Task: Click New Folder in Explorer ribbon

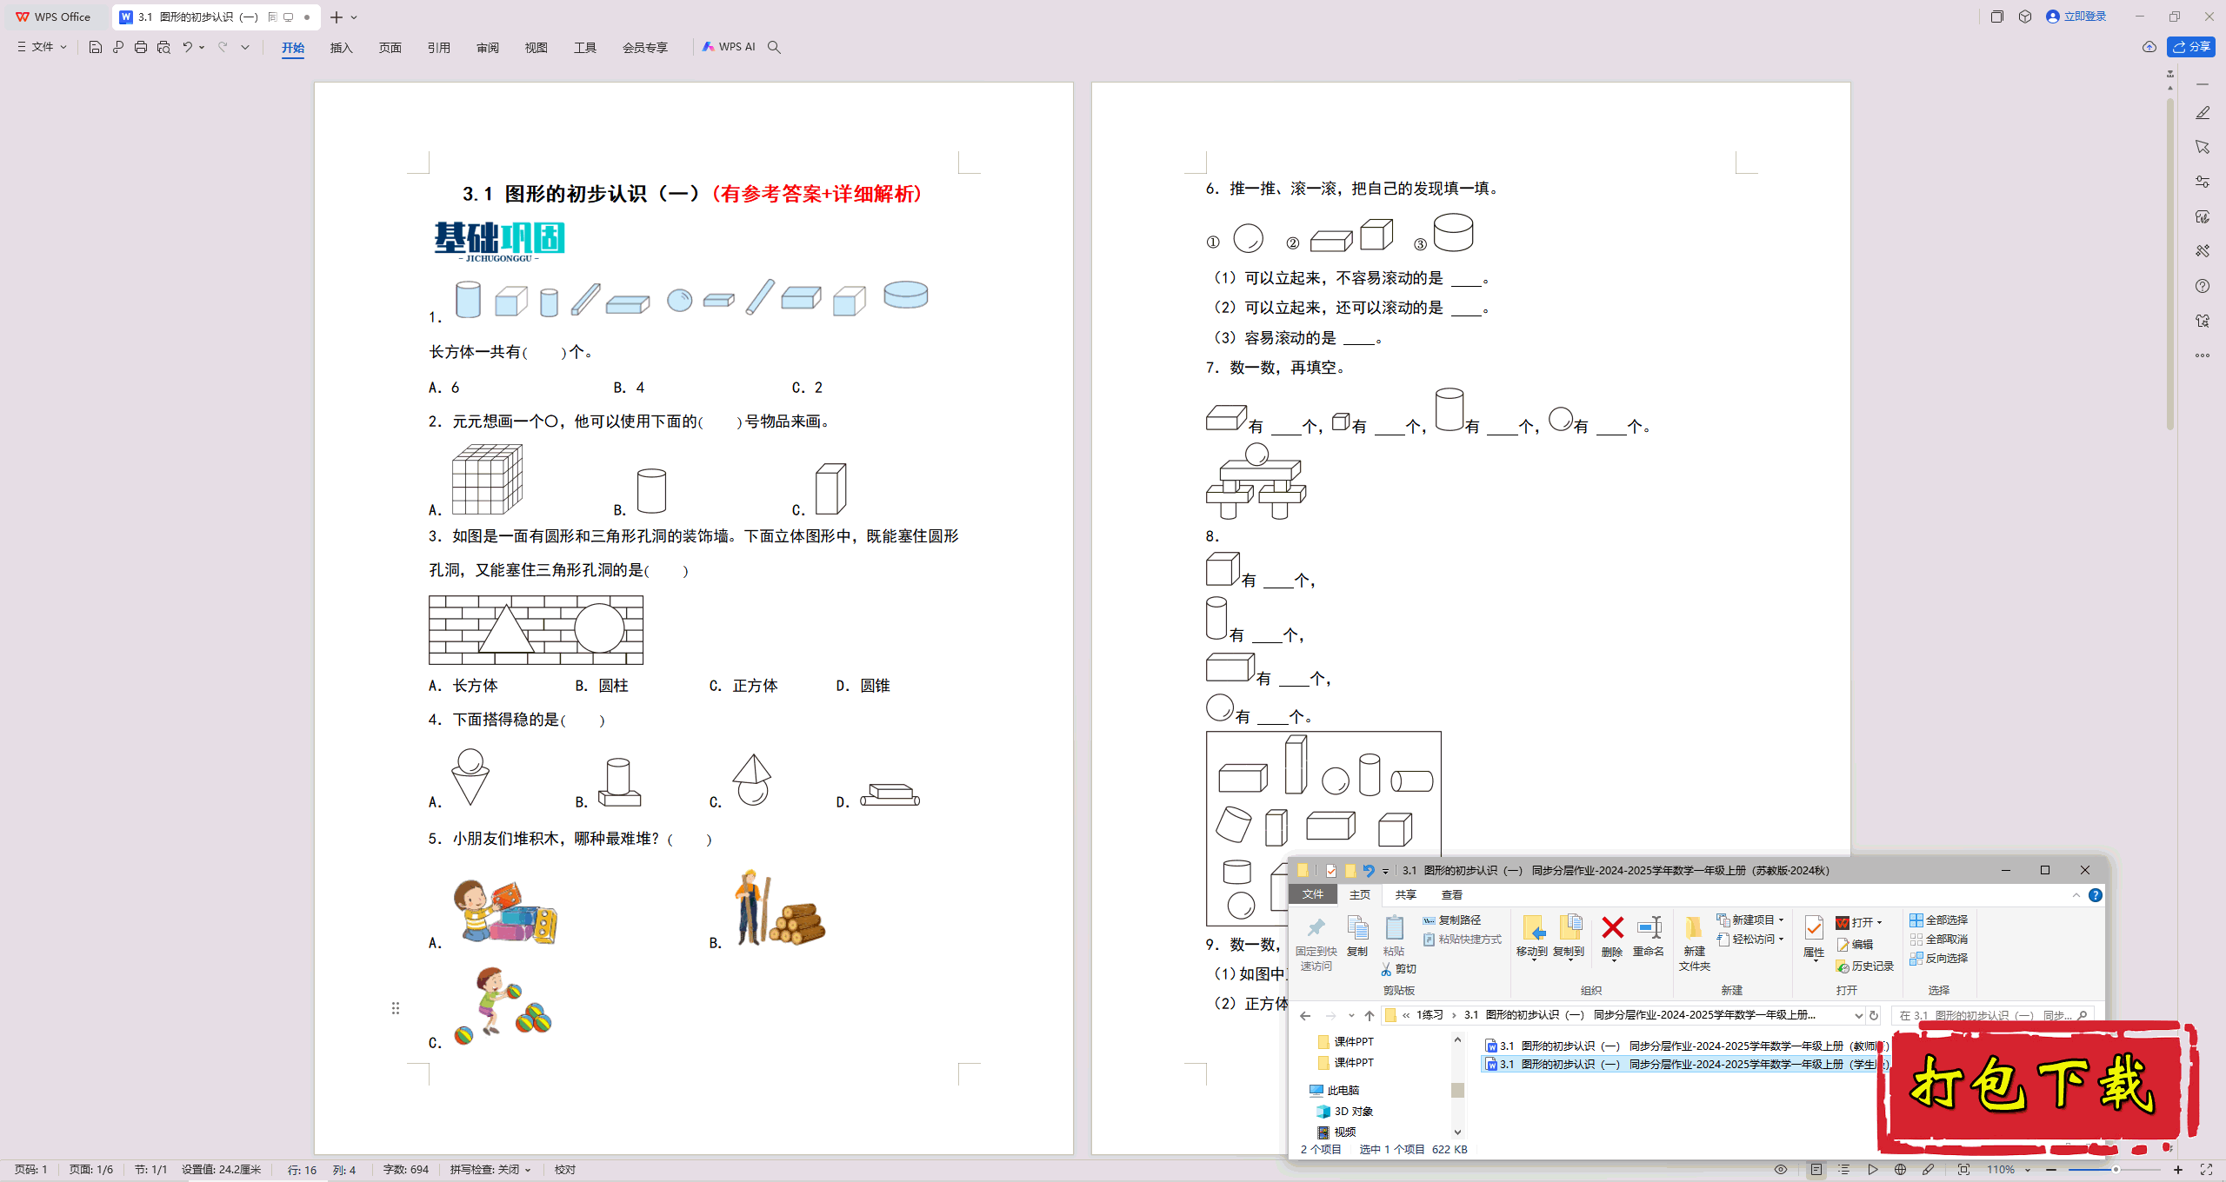Action: [1694, 944]
